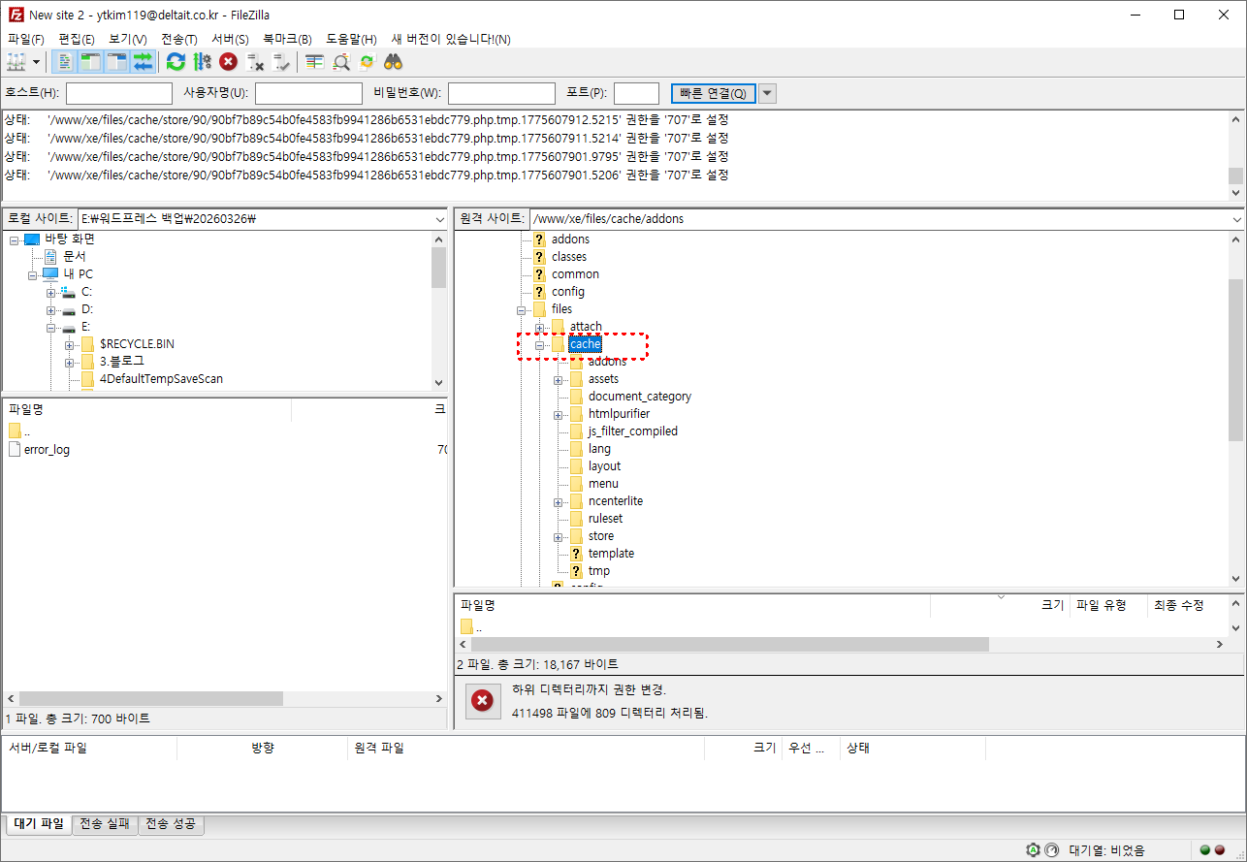The height and width of the screenshot is (862, 1247).
Task: Collapse the 내 PC tree node
Action: [32, 274]
